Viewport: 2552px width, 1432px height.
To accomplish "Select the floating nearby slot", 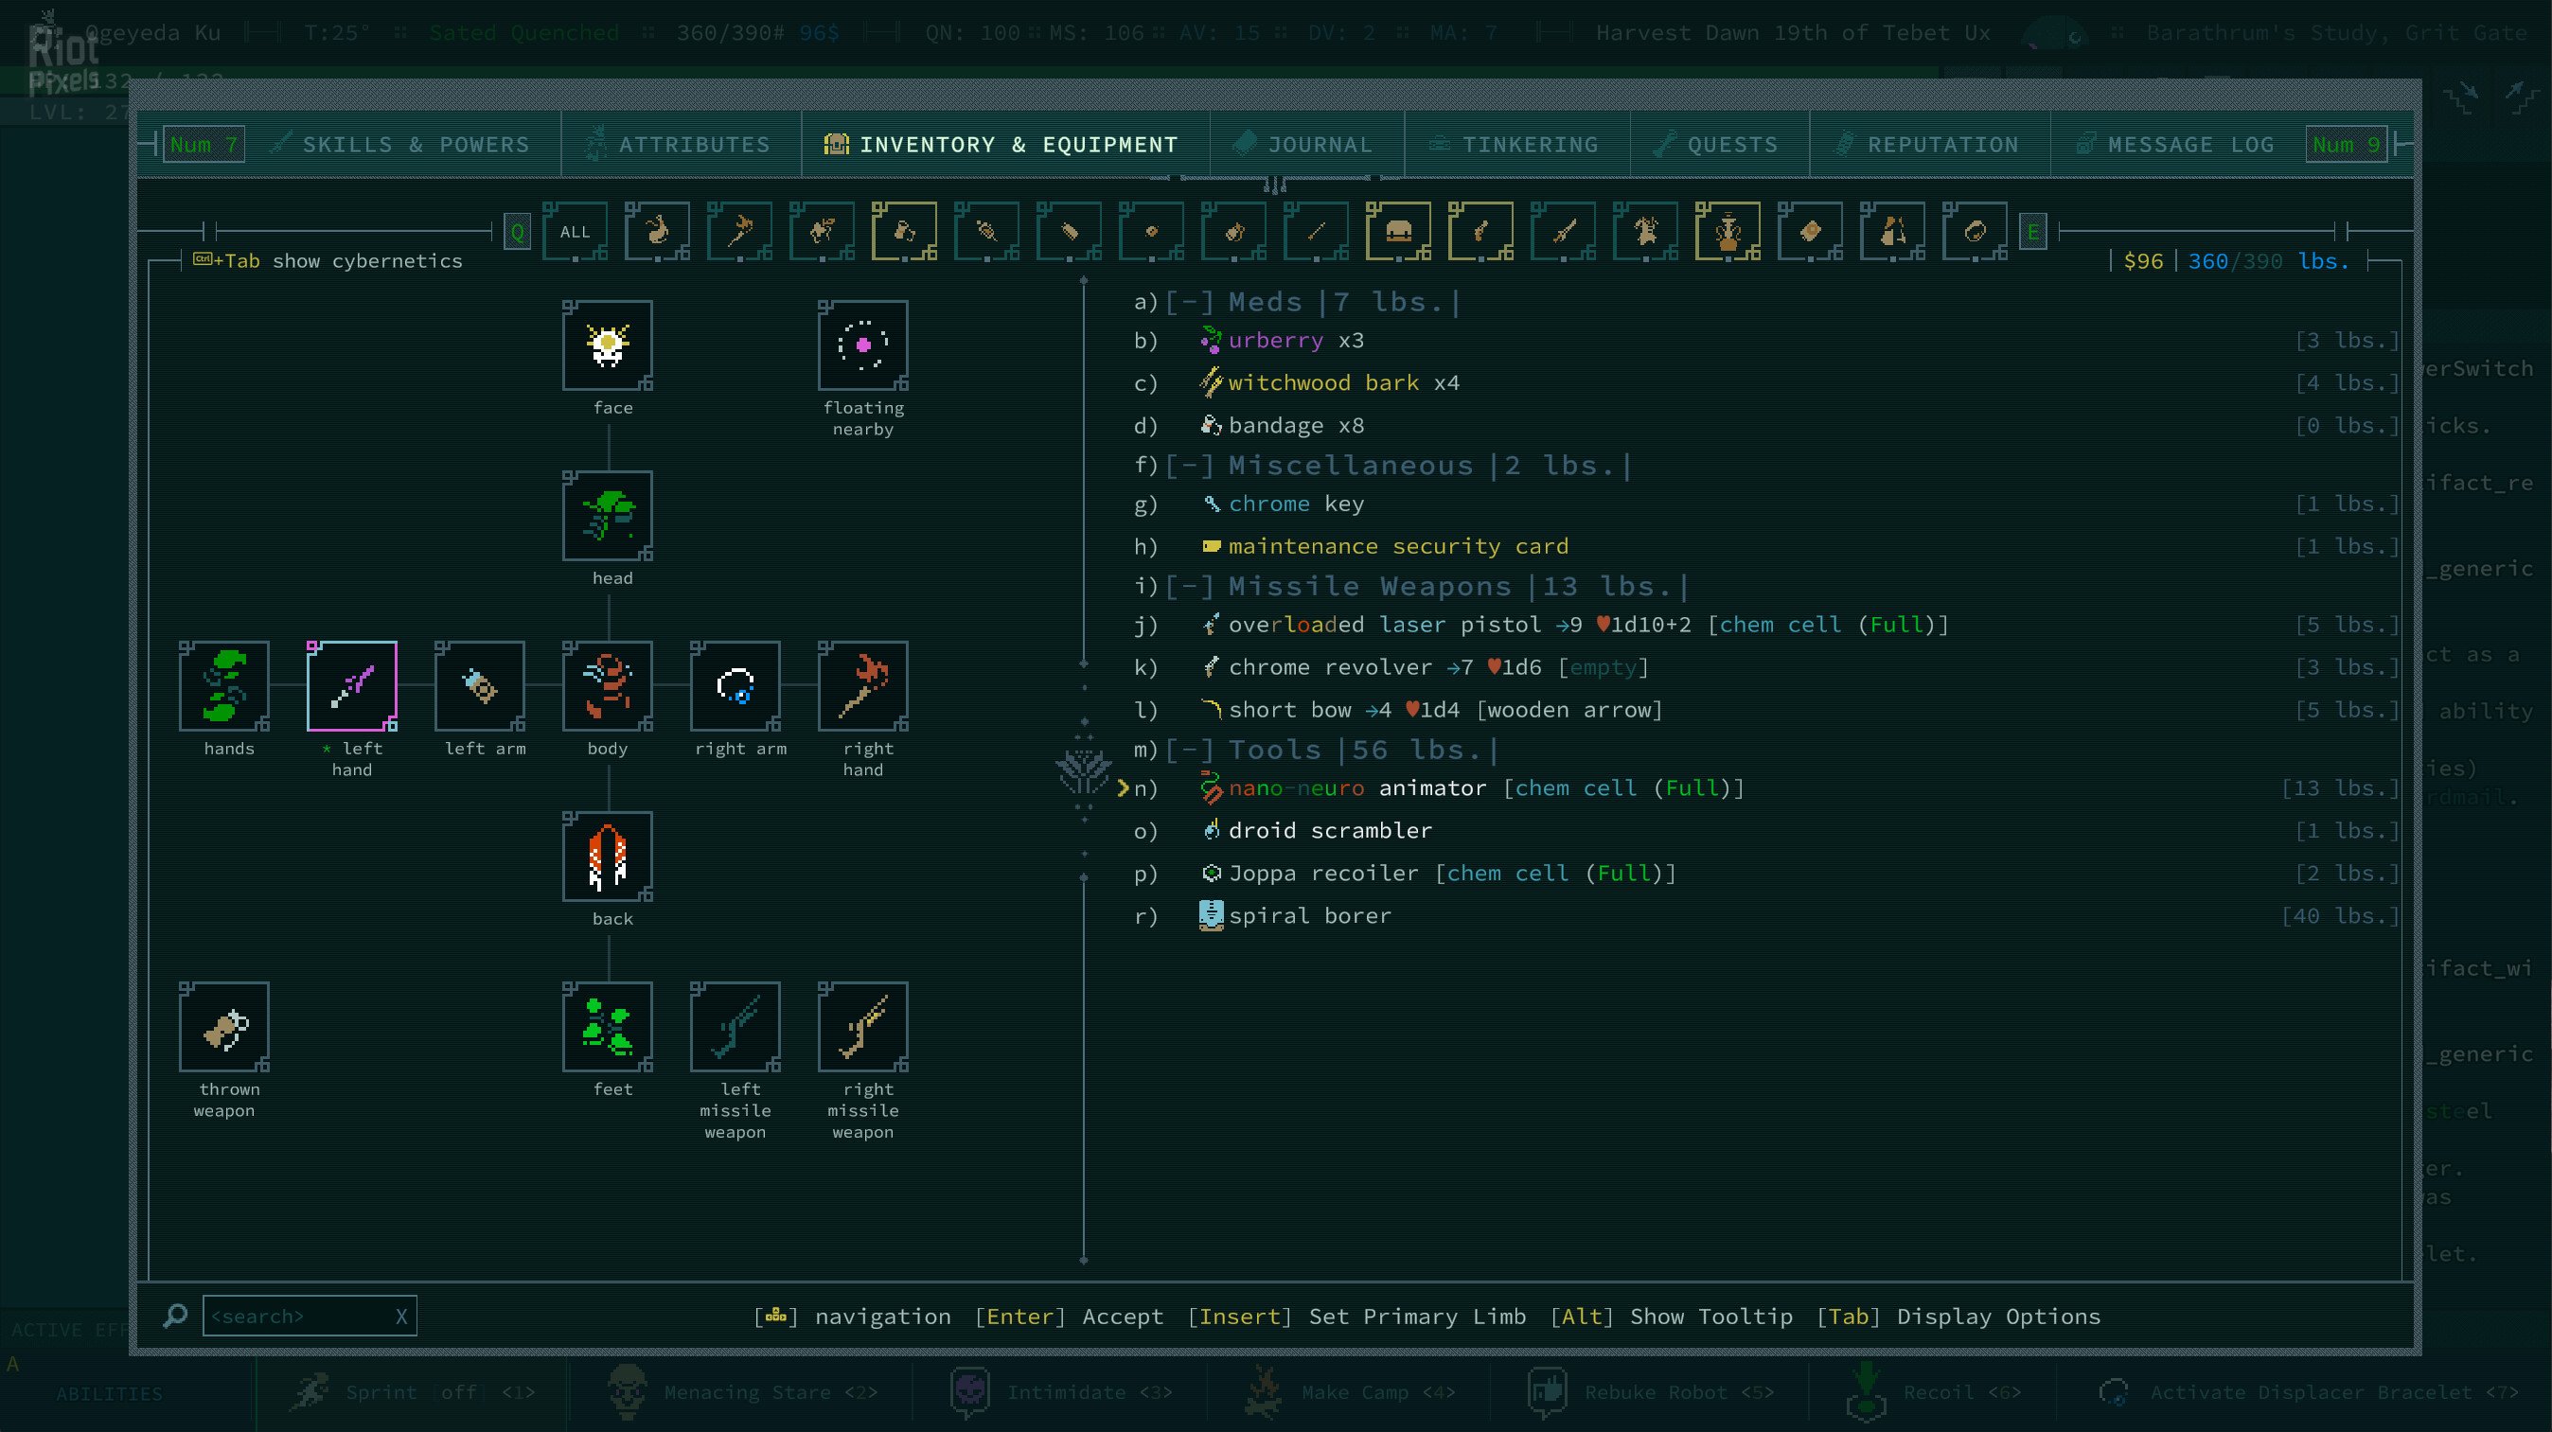I will point(863,347).
